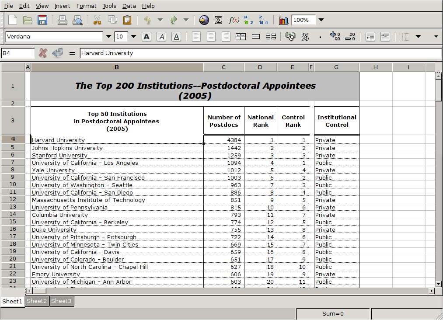Click the vertical scrollbar down arrow
Viewport: 443px width, 320px height.
[x=438, y=284]
